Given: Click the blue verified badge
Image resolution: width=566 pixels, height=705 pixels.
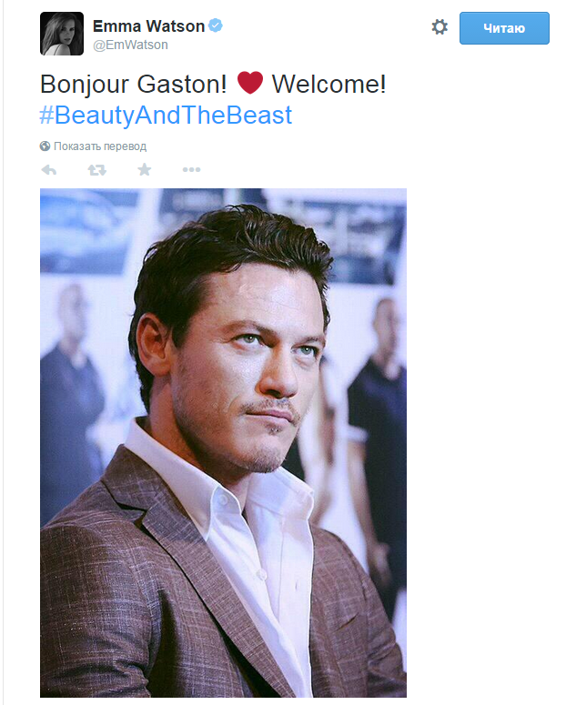Looking at the screenshot, I should click(216, 25).
